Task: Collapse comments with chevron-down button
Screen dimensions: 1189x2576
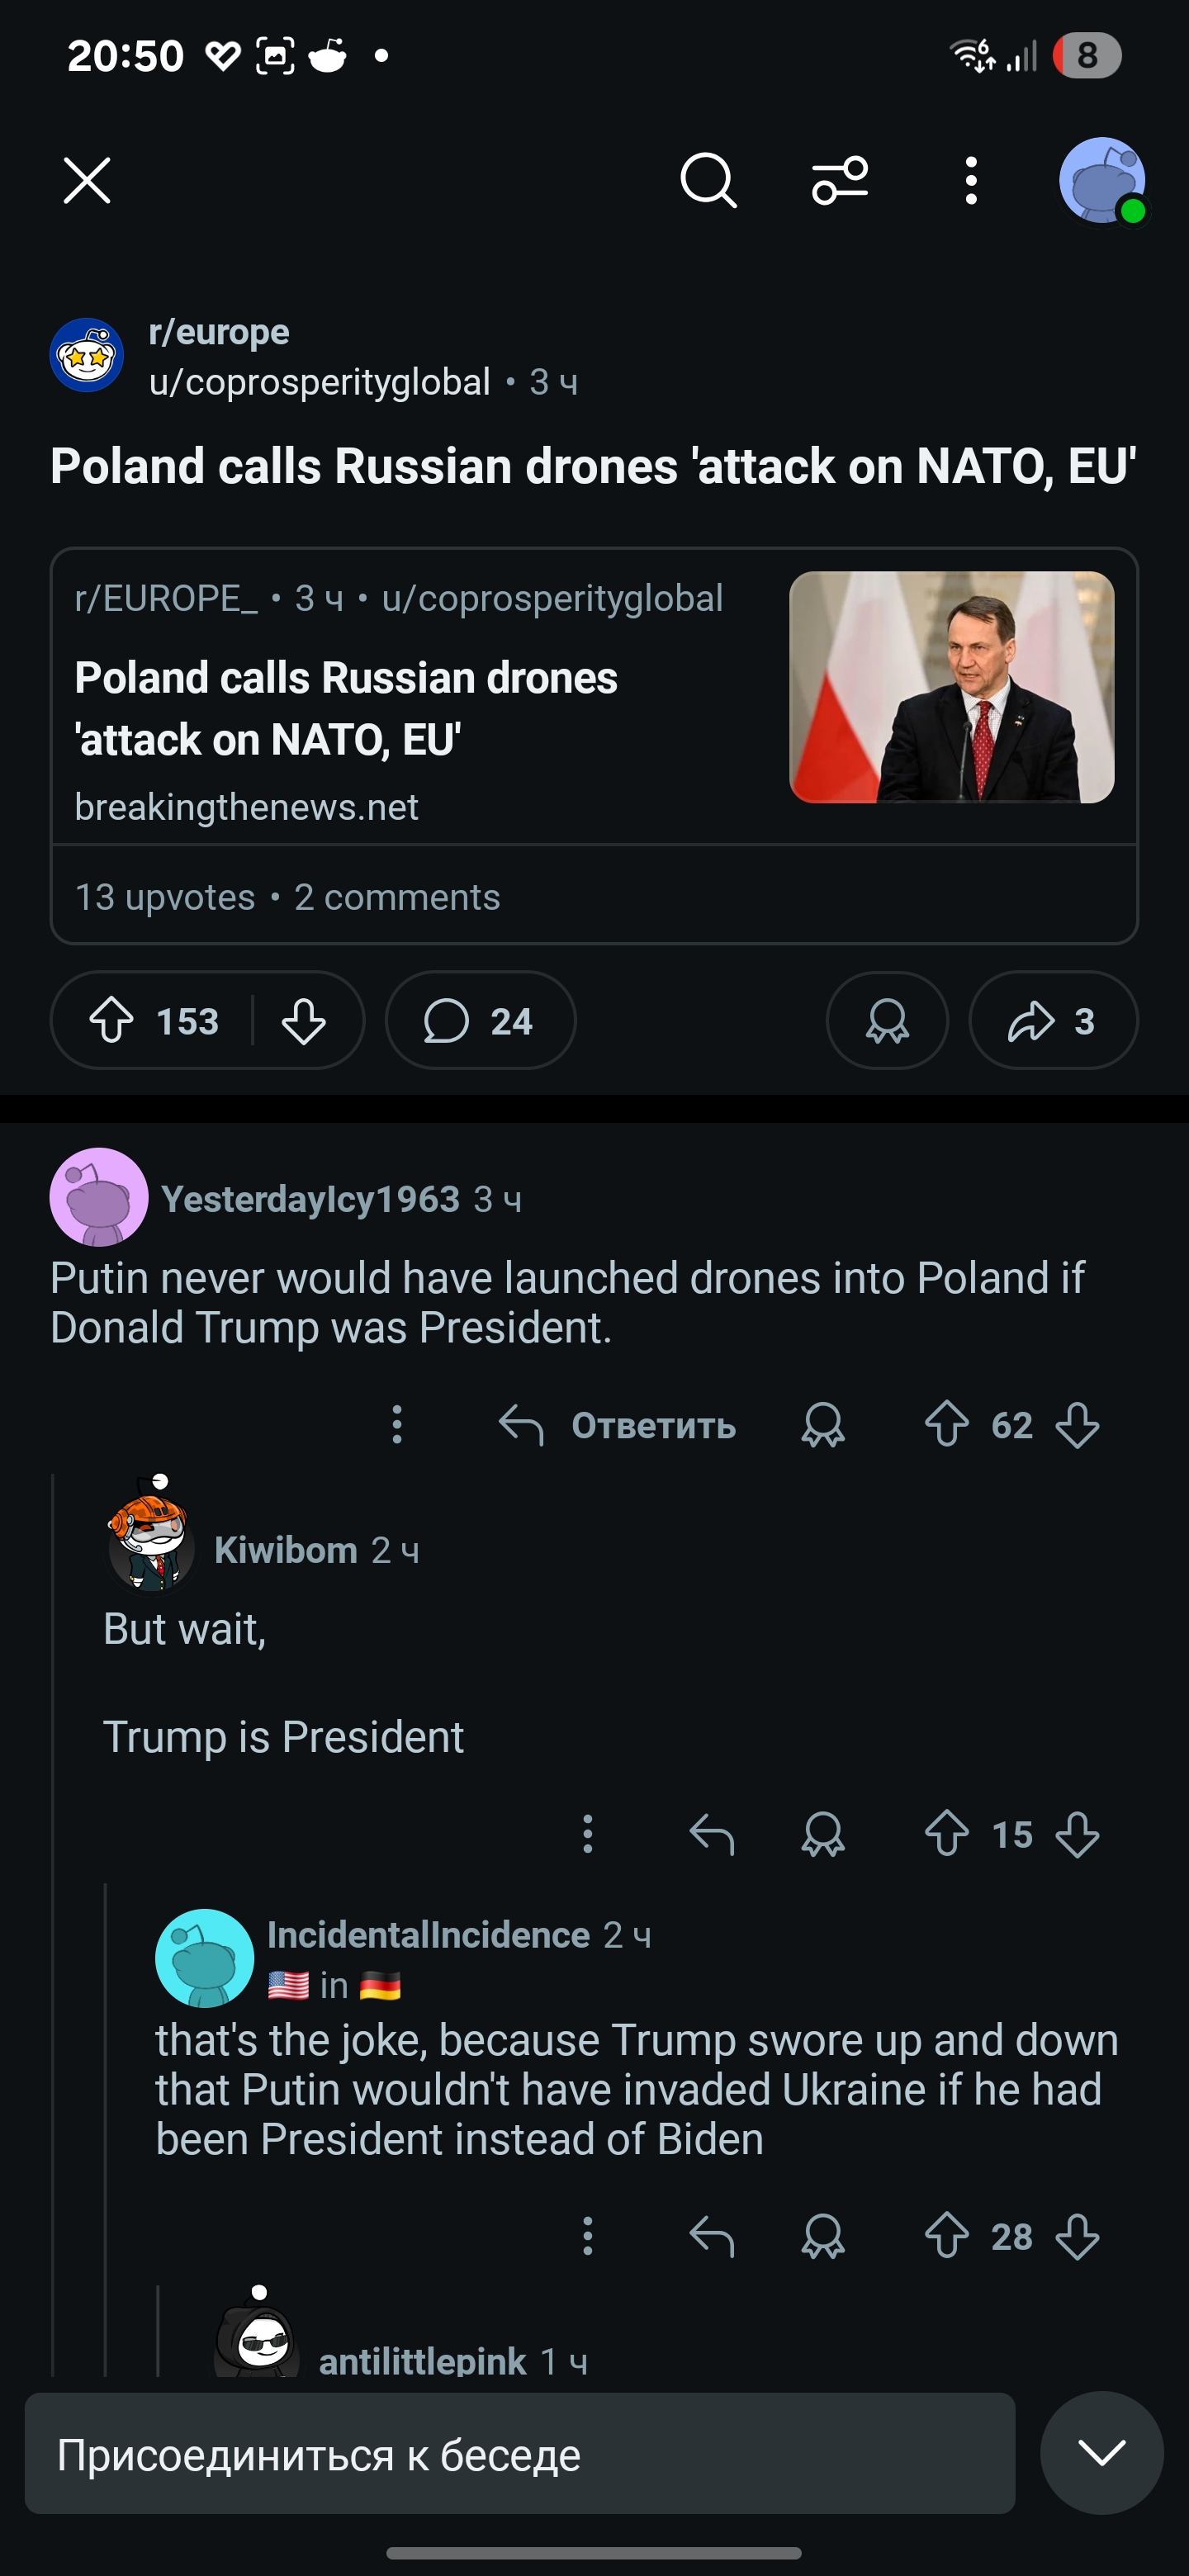Action: click(x=1102, y=2452)
